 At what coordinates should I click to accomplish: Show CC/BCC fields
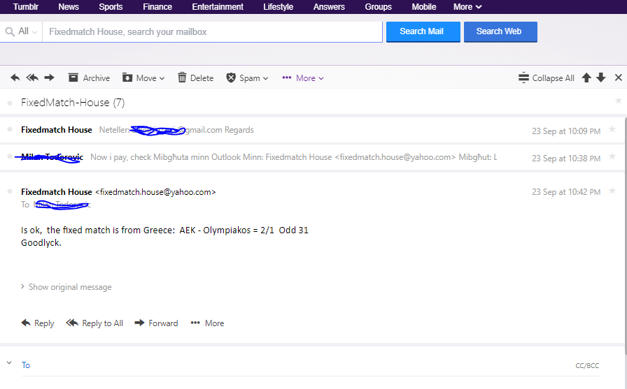click(587, 365)
